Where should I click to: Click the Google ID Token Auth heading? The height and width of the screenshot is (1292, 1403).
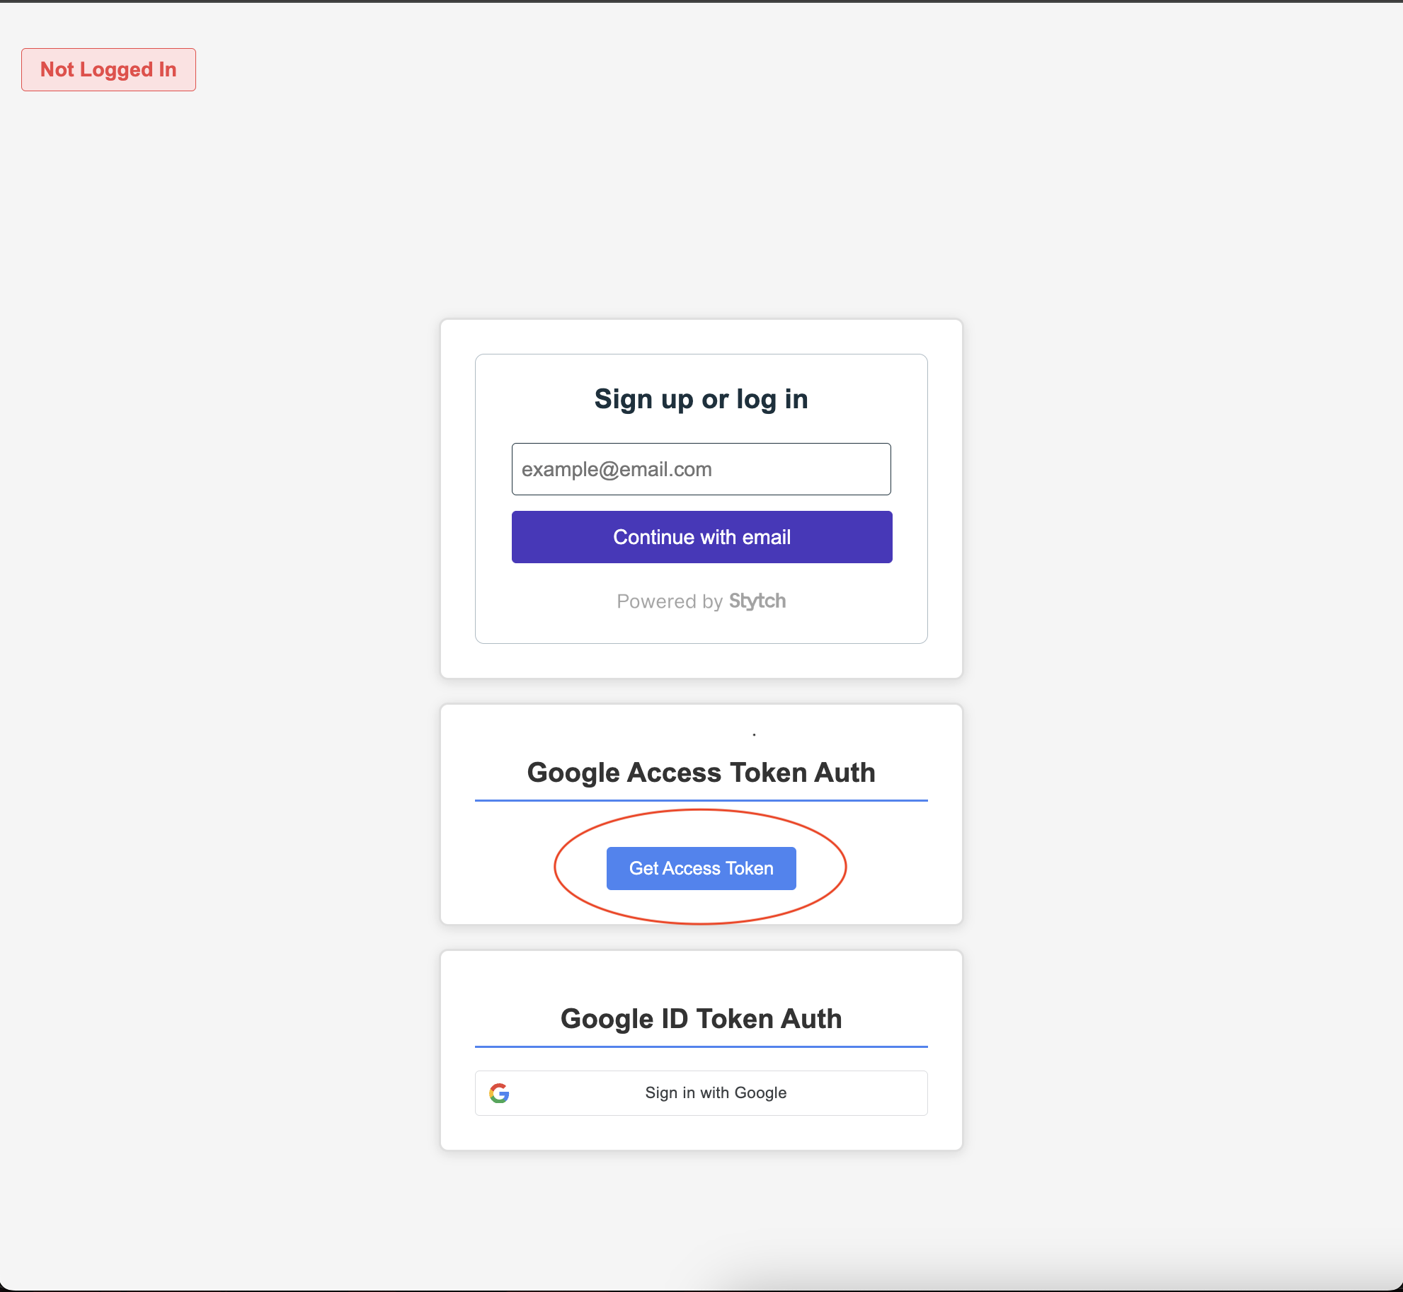[x=701, y=1019]
